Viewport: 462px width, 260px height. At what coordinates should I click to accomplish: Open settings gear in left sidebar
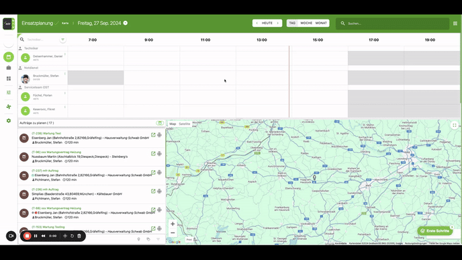9,120
